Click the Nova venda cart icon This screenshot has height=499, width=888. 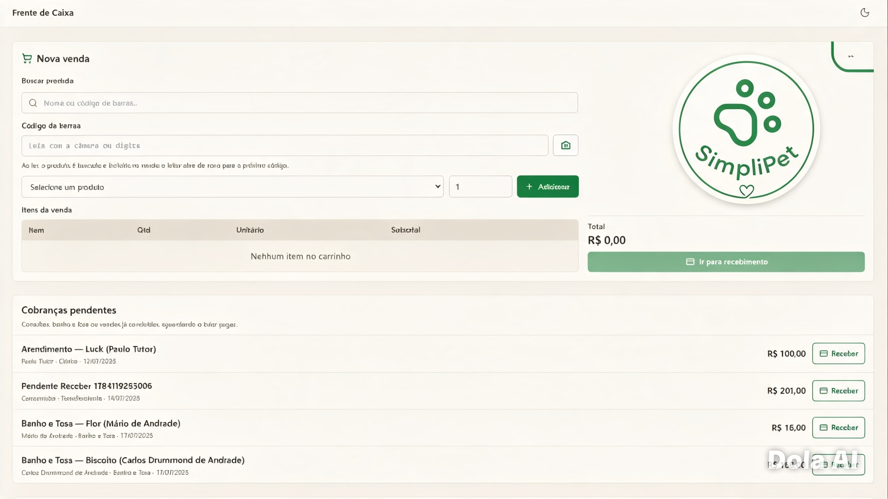(x=27, y=58)
